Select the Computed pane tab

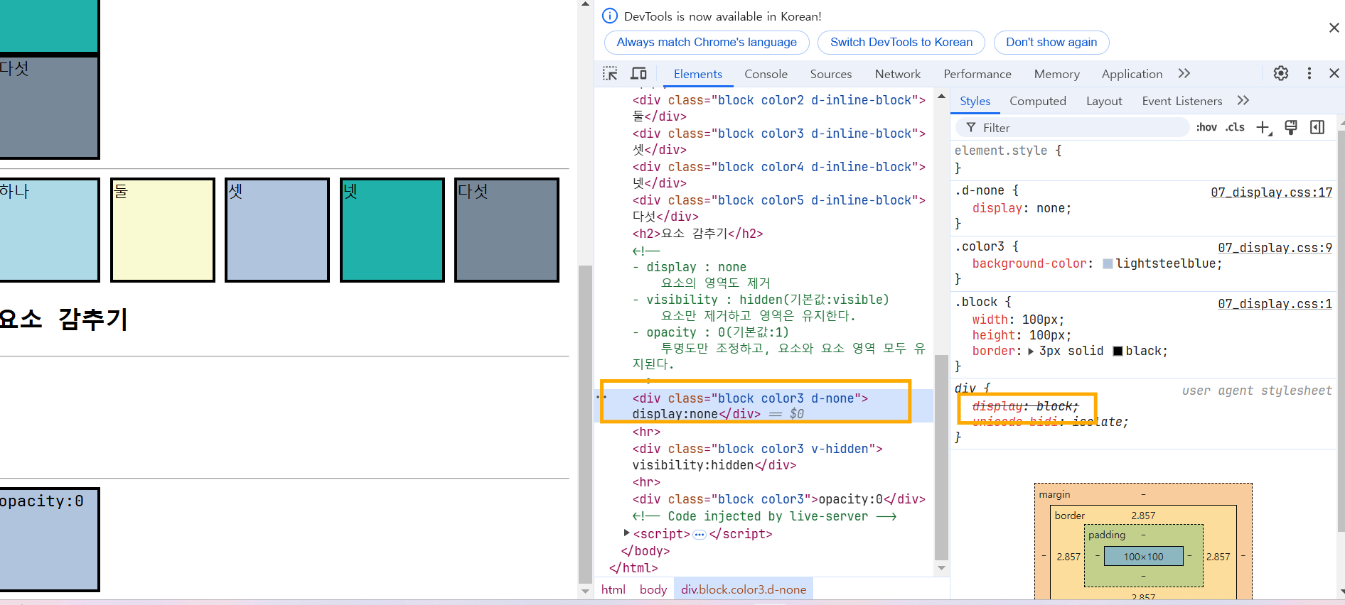click(x=1038, y=101)
